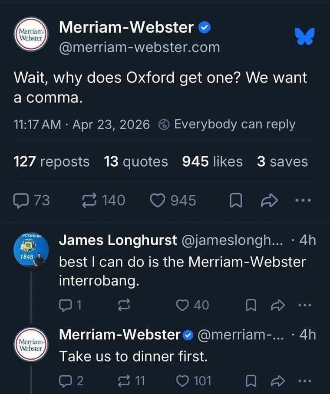
Task: Open more options on James Longhurst's reply
Action: tap(305, 305)
